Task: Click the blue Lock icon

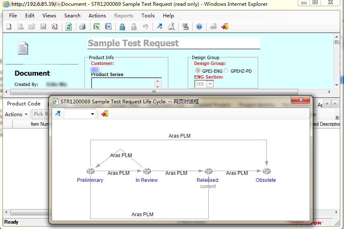Action: pos(122,27)
